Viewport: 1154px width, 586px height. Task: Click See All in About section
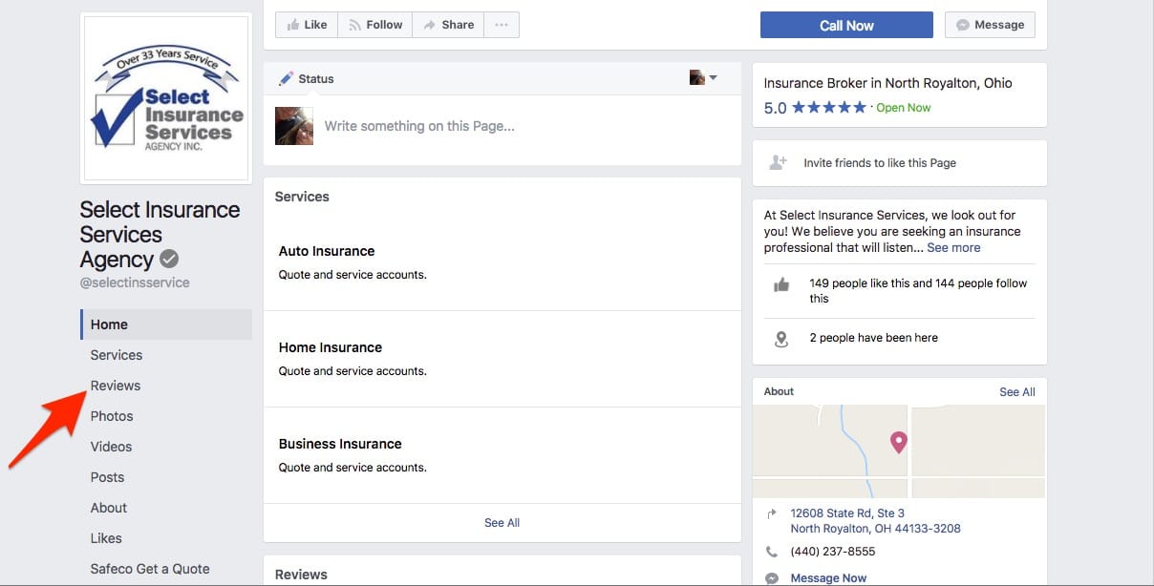click(x=1017, y=392)
